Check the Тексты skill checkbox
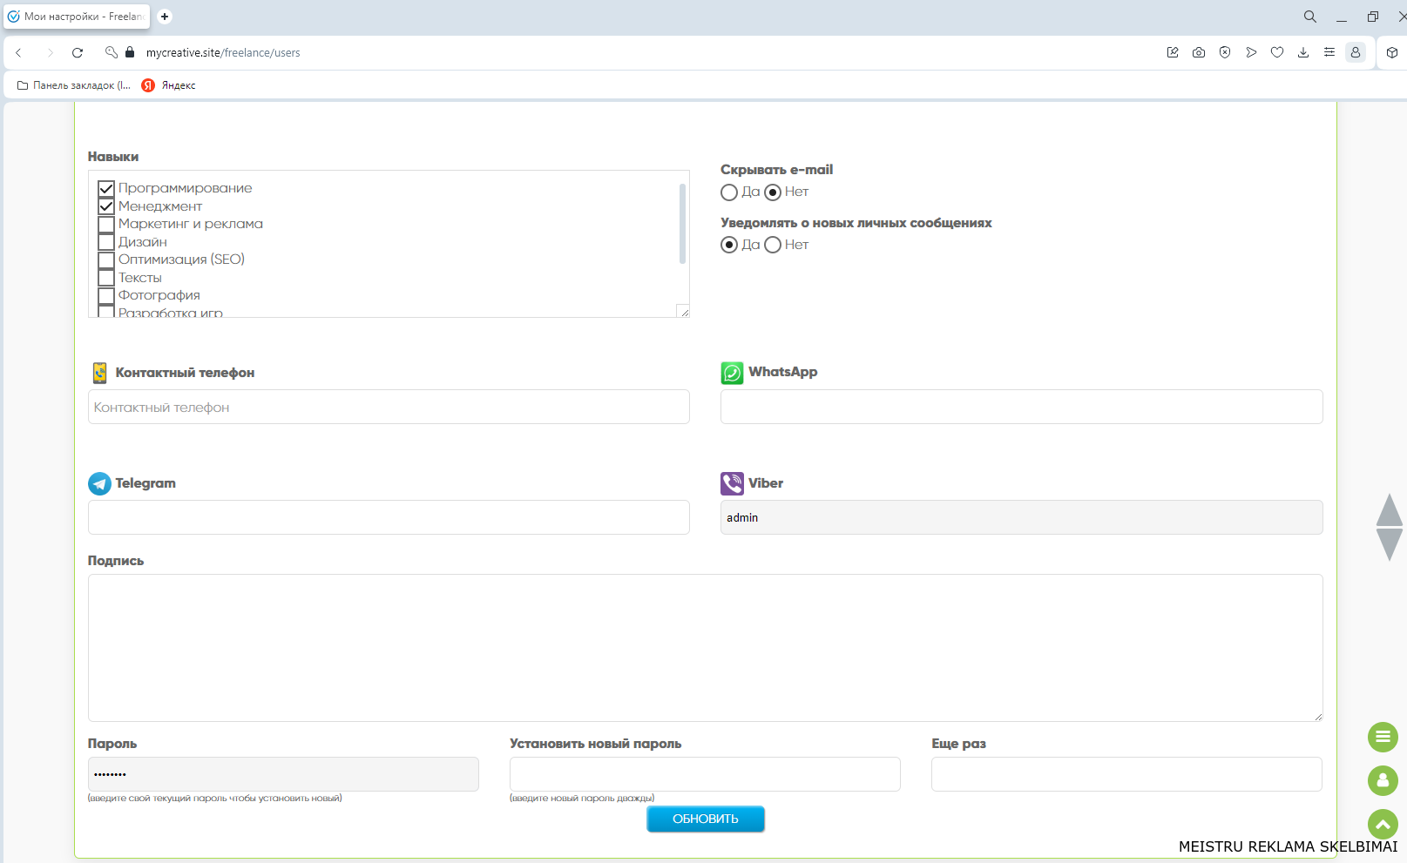The width and height of the screenshot is (1407, 863). coord(106,278)
